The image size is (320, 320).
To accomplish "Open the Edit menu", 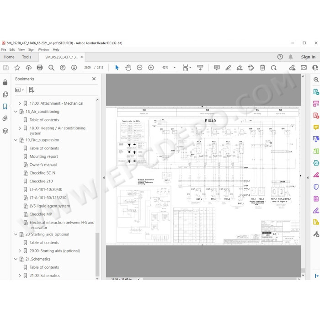I will [12, 49].
